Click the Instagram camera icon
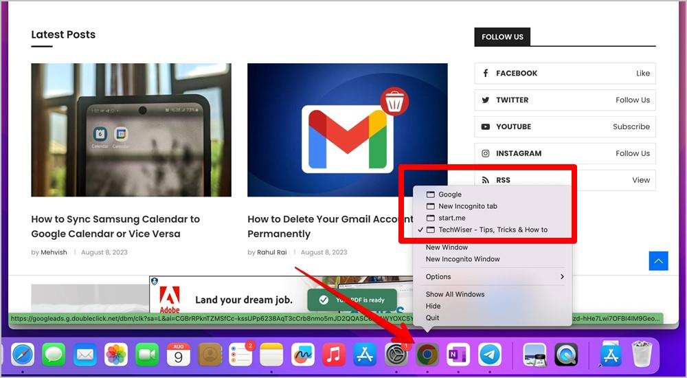Image resolution: width=687 pixels, height=378 pixels. (486, 153)
